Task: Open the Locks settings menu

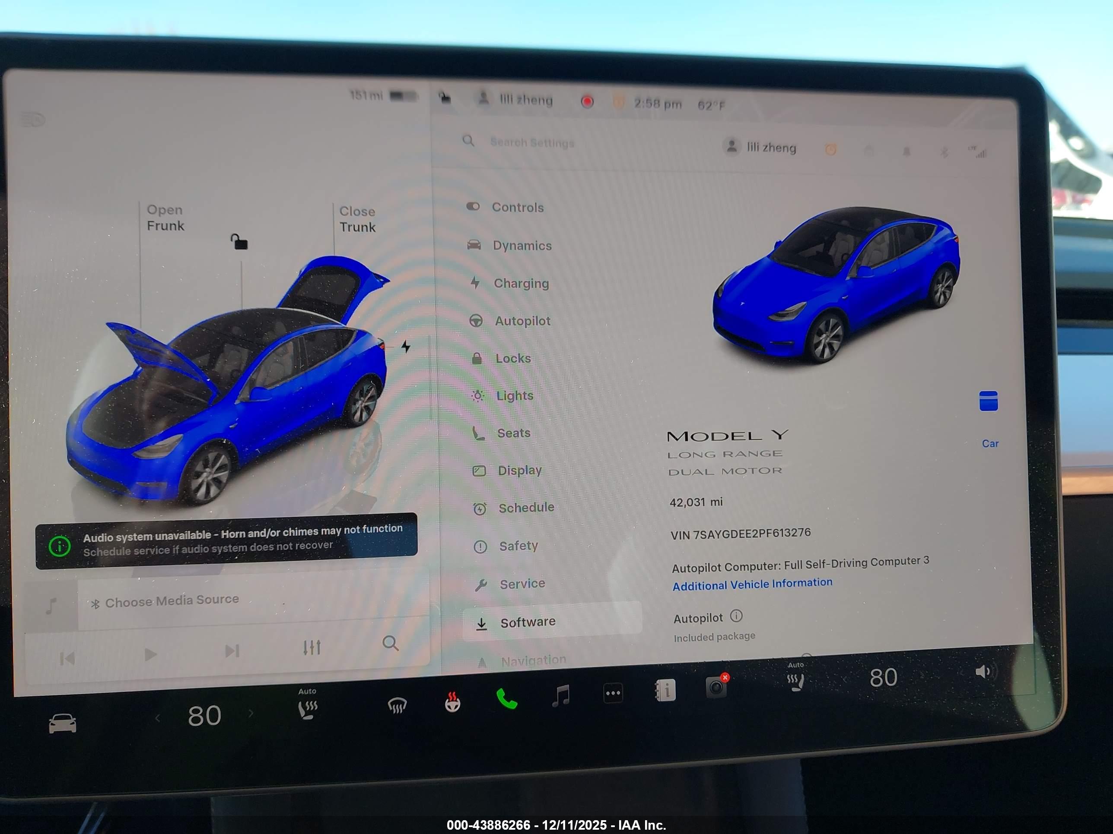Action: [x=501, y=358]
